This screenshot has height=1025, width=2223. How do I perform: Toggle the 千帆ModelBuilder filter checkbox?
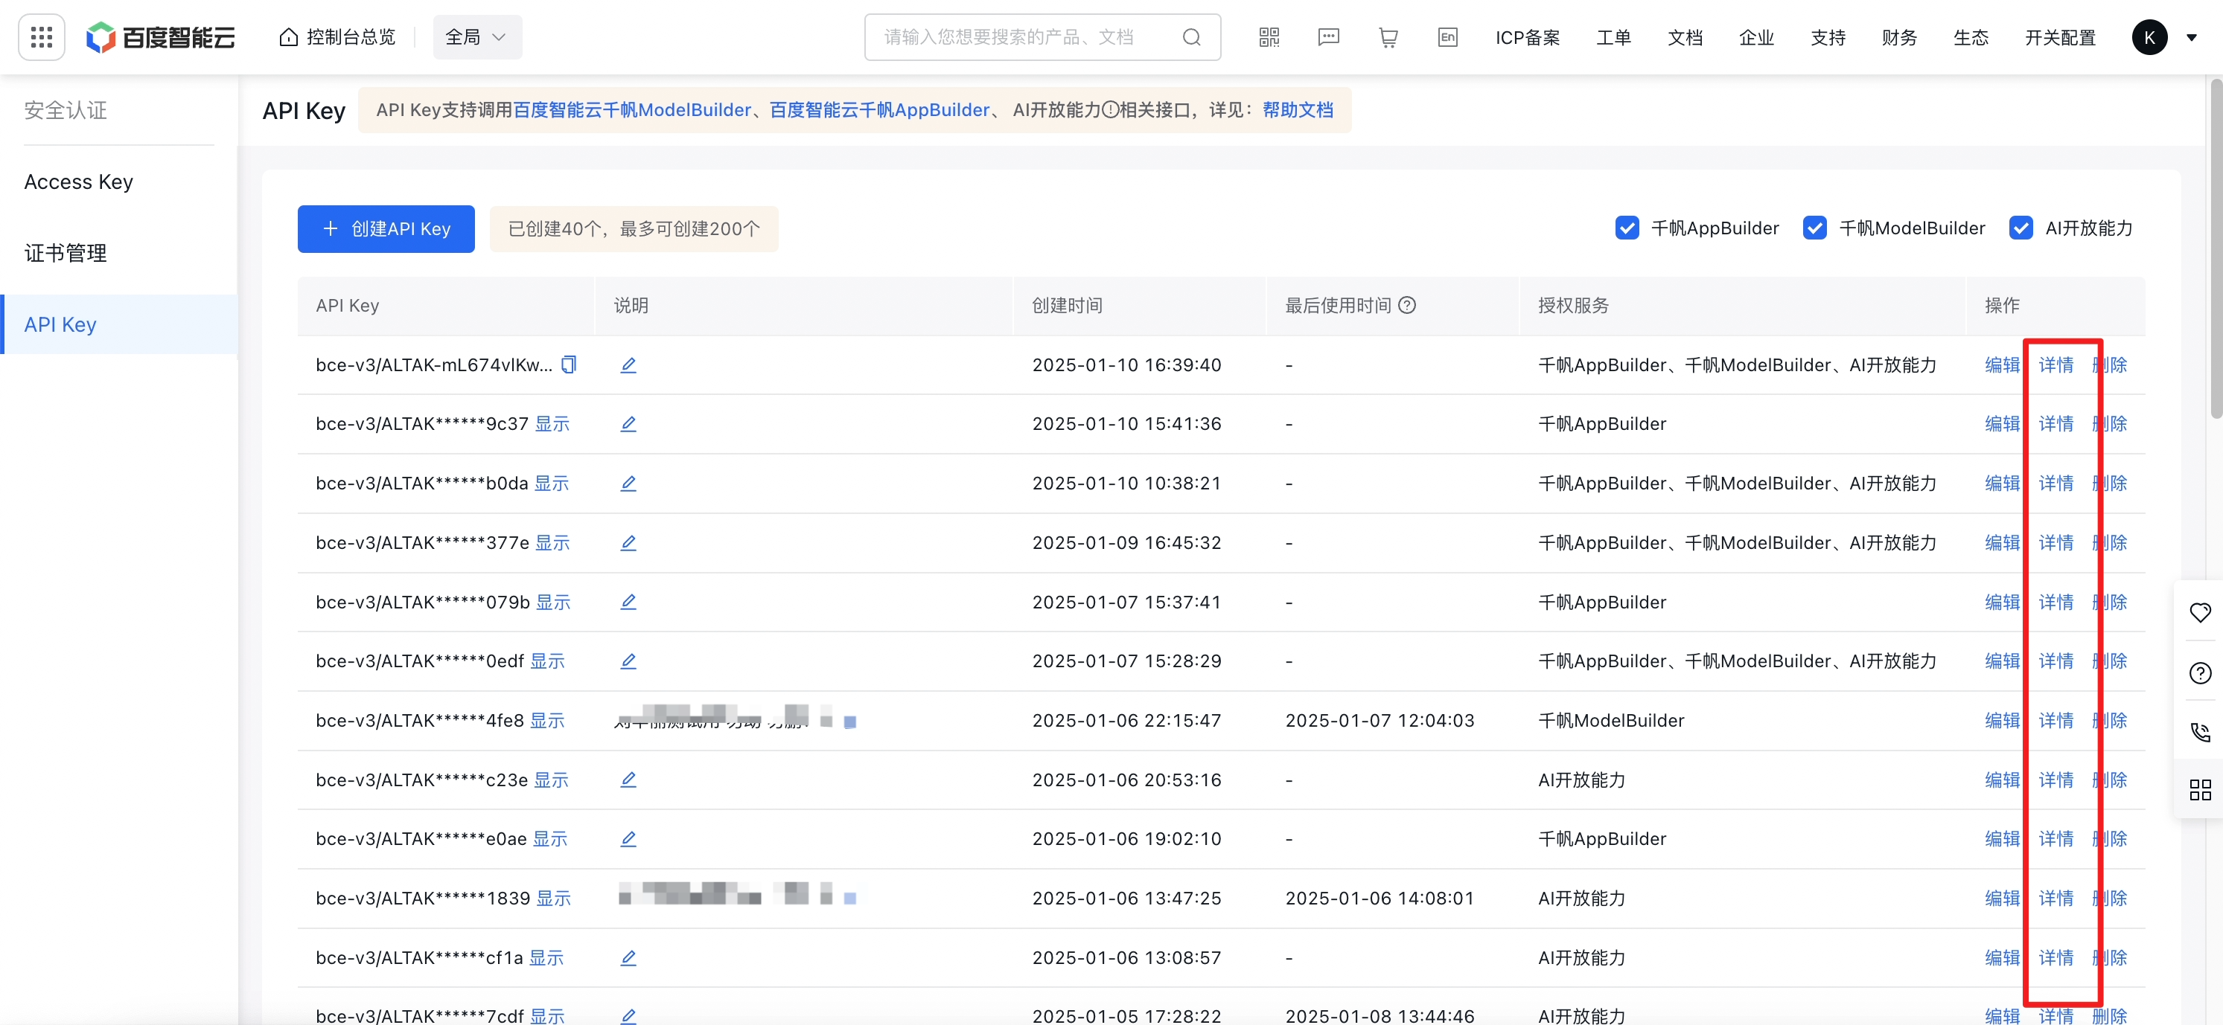click(x=1815, y=228)
